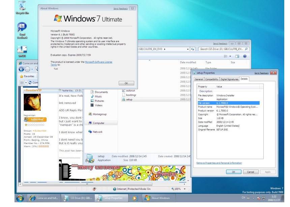Screen dimensions: 290x207
Task: Click the Explorer address bar refresh icon
Action: (x=193, y=49)
